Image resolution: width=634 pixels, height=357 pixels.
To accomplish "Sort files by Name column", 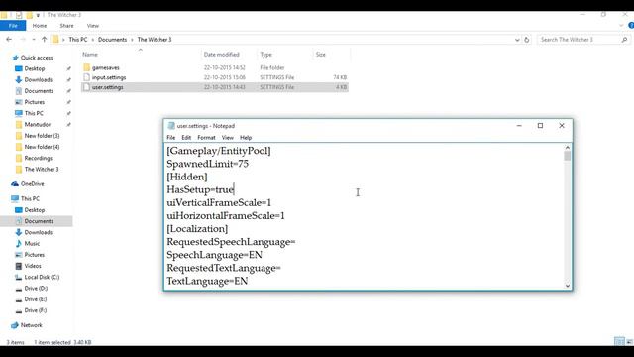I will click(90, 55).
